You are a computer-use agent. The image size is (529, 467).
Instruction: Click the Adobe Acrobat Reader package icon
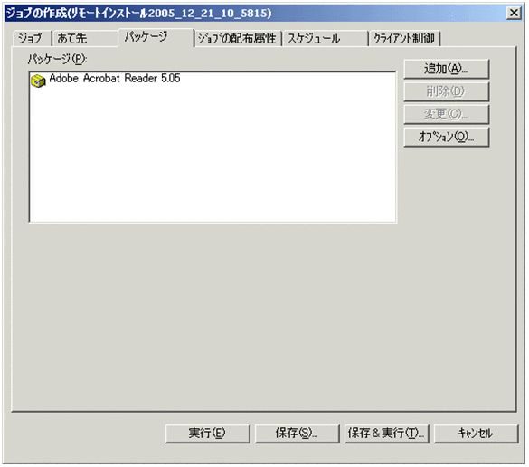click(x=38, y=81)
